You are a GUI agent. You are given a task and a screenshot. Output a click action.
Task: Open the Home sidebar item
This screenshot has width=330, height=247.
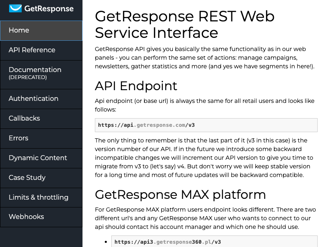(41, 30)
